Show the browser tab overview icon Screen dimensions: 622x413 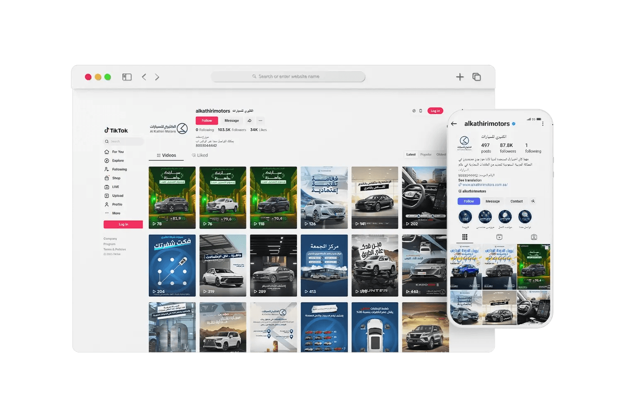point(477,77)
